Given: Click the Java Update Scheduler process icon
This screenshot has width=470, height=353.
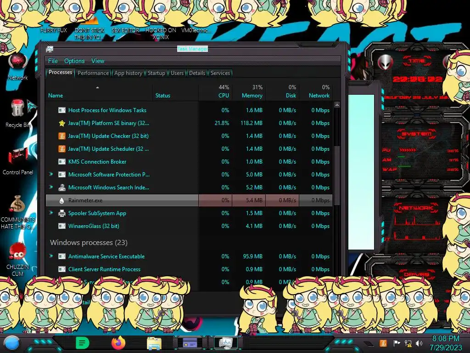Looking at the screenshot, I should point(62,149).
